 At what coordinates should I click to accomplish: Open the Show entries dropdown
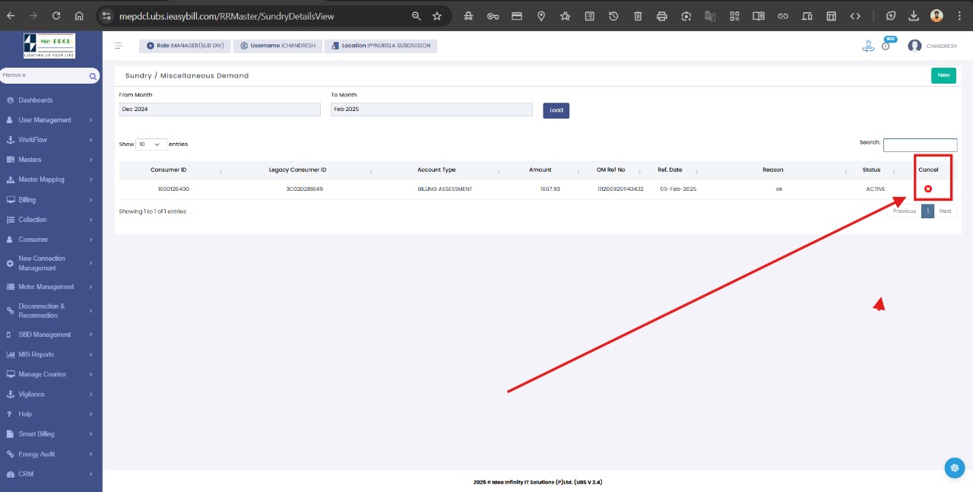(x=152, y=144)
